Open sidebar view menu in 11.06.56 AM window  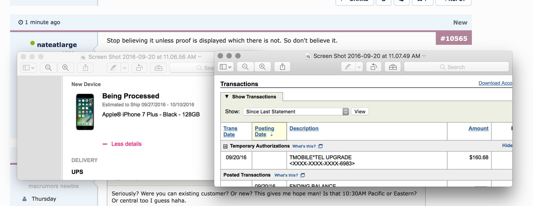click(x=29, y=68)
